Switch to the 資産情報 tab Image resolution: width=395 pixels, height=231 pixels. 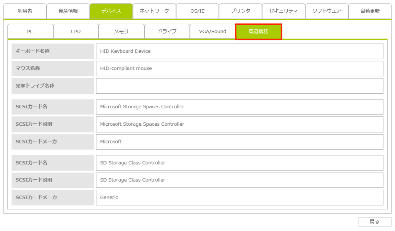coord(68,11)
